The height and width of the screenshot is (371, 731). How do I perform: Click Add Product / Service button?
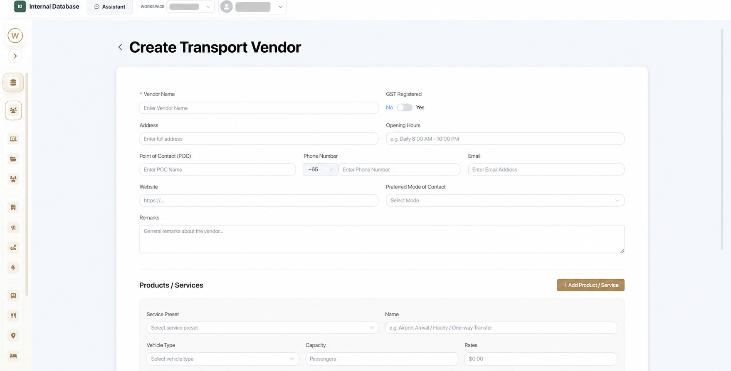591,285
